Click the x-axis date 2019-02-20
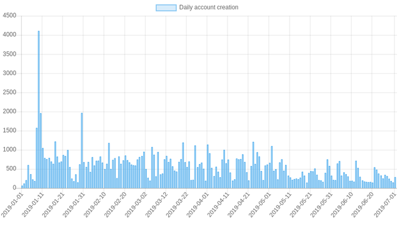Viewport: 400px width, 226px height. tap(115, 205)
